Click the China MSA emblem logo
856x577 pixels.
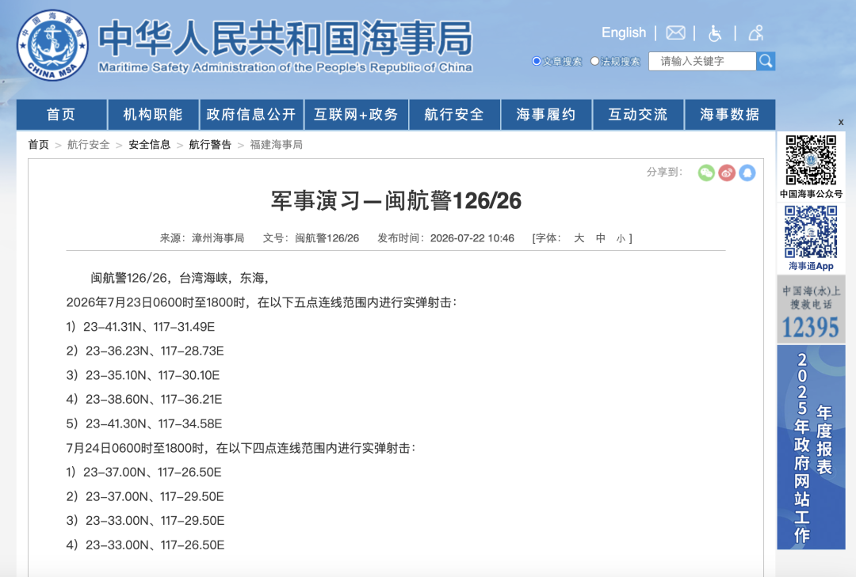click(52, 45)
